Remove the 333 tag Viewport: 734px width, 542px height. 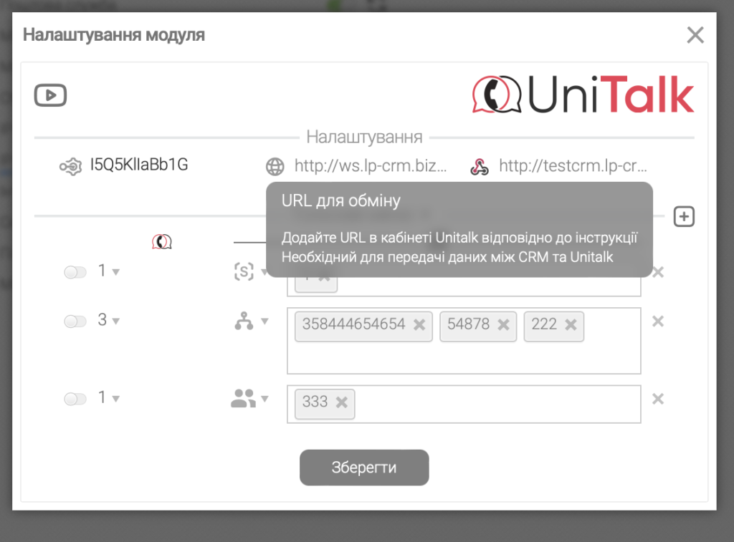pos(341,402)
